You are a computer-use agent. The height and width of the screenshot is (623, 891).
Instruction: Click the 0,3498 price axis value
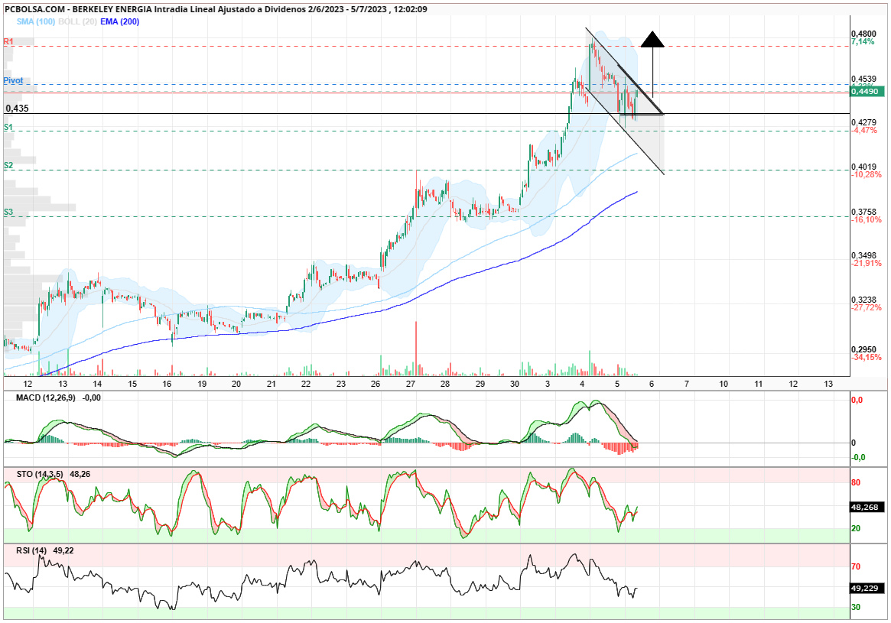point(863,255)
